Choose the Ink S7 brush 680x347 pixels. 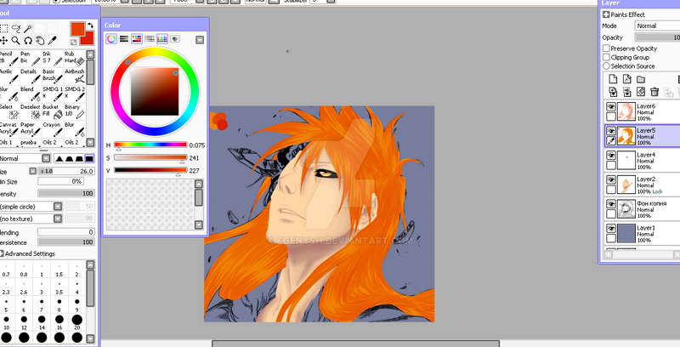pos(53,59)
